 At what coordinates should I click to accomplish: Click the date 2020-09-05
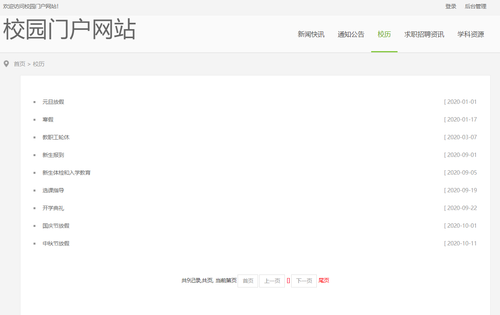[x=462, y=173]
